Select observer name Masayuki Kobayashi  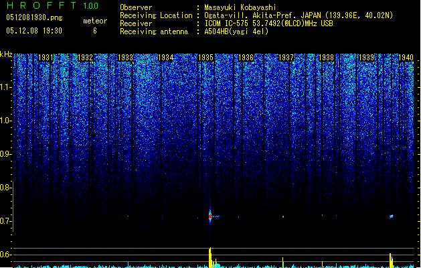pos(240,7)
